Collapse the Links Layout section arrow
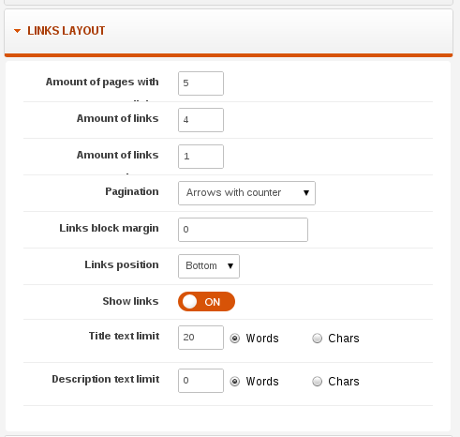The image size is (460, 437). click(17, 31)
